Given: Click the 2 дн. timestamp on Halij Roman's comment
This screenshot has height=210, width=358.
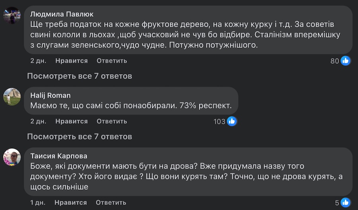Looking at the screenshot, I should 38,121.
